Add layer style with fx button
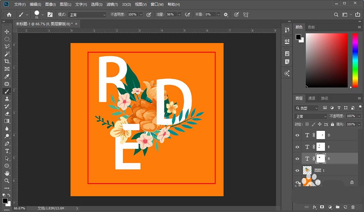 [x=314, y=207]
